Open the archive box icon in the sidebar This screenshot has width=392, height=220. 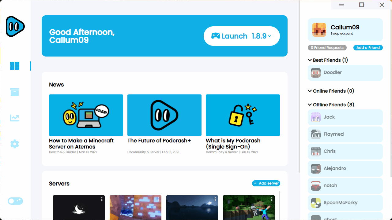pyautogui.click(x=15, y=92)
